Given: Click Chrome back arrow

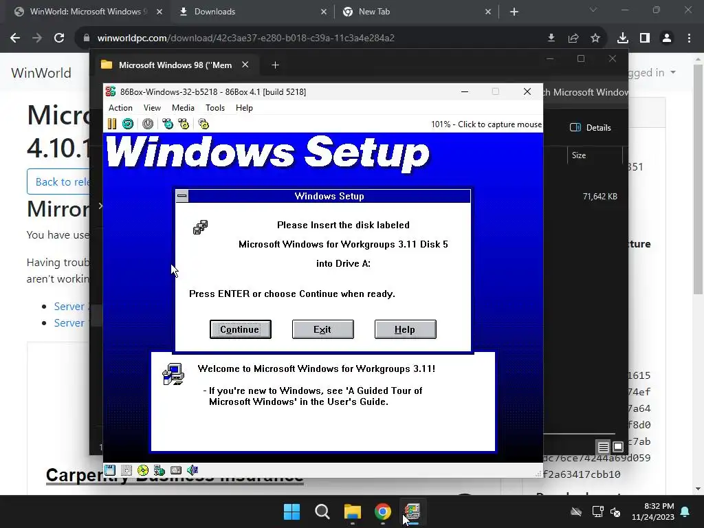Looking at the screenshot, I should tap(15, 38).
